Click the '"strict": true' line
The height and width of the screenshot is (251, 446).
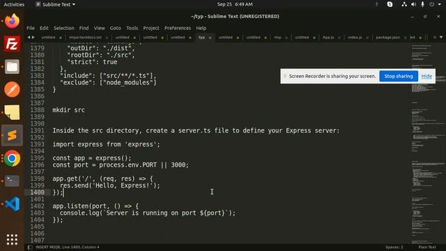[x=92, y=62]
